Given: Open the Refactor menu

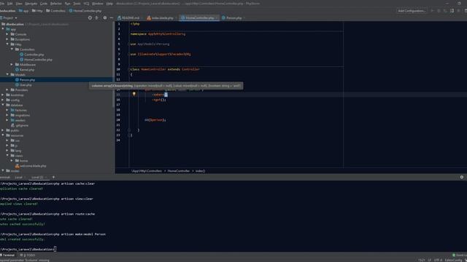Looking at the screenshot, I should pyautogui.click(x=55, y=4).
